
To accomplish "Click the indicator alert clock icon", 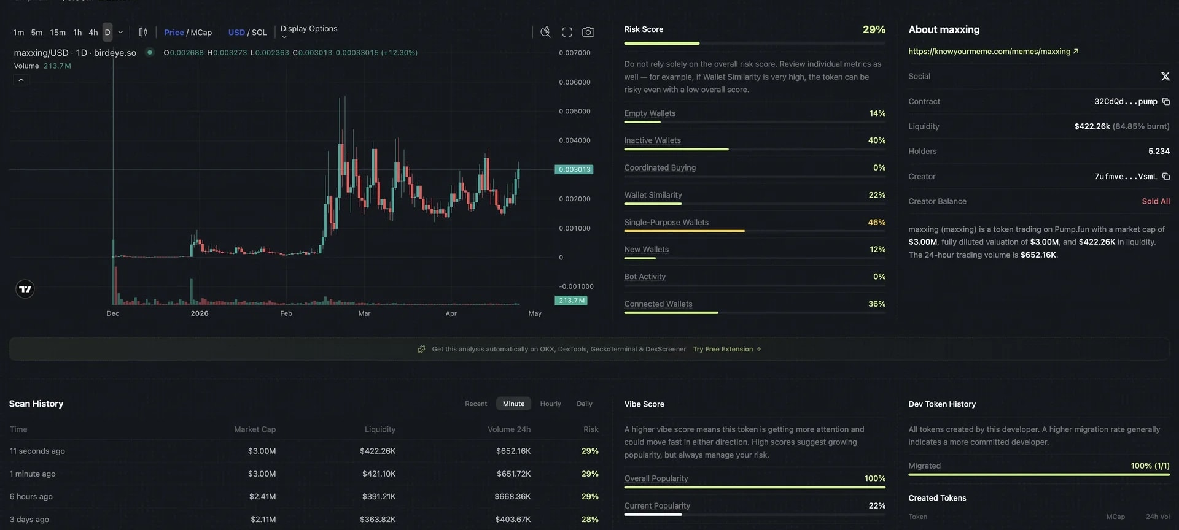I will 545,32.
